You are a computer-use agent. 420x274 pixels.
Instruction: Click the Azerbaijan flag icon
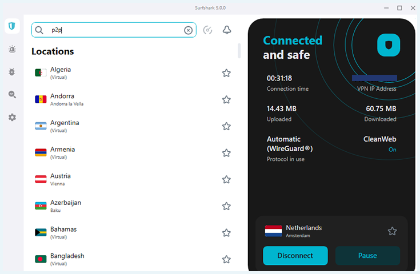(41, 205)
